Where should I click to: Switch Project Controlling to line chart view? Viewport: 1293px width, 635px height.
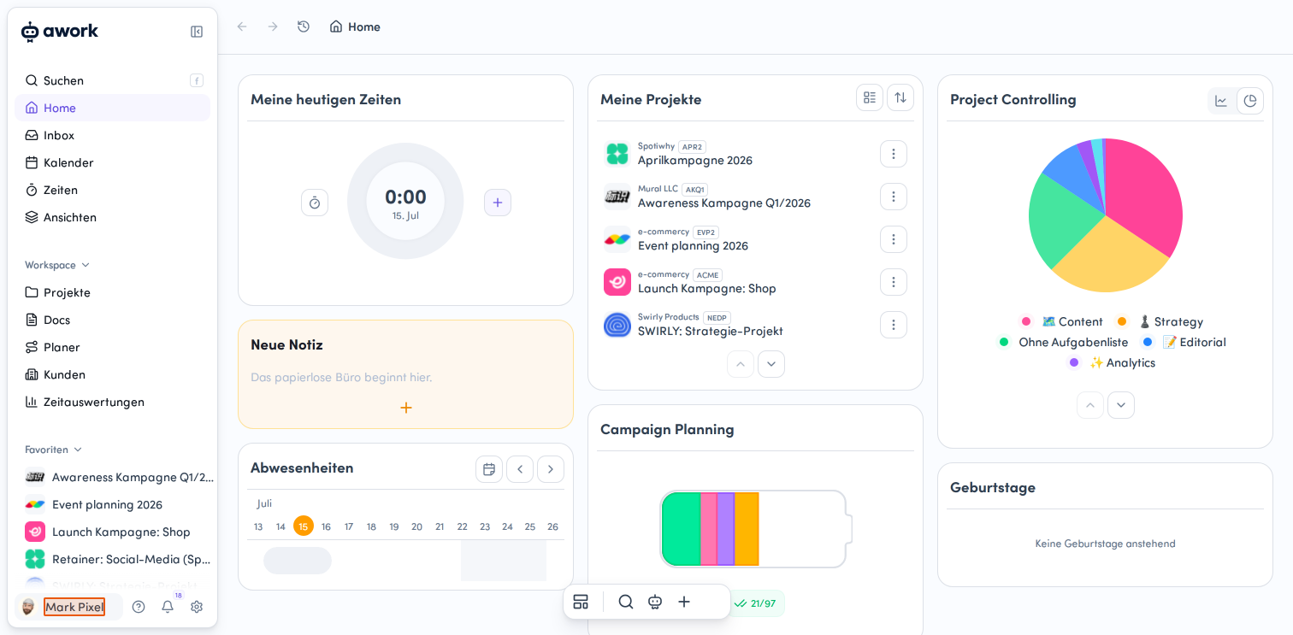1221,101
